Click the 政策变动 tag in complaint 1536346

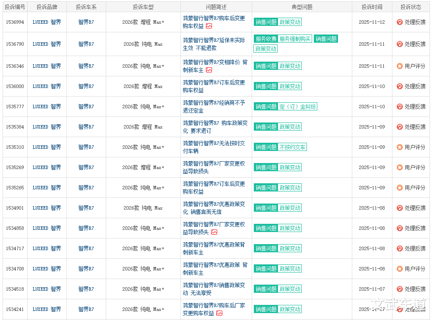[x=290, y=66]
